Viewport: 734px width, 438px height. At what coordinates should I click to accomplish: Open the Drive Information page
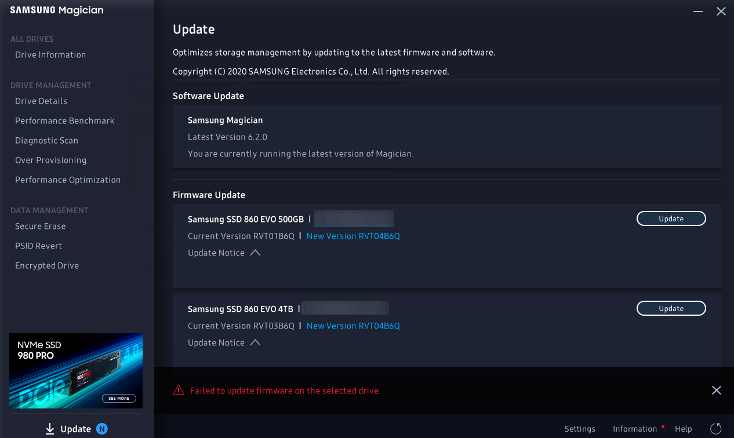(x=50, y=54)
